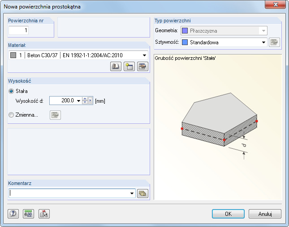This screenshot has height=227, width=289.
Task: Open units and decimal places 0.00 button
Action: click(28, 214)
